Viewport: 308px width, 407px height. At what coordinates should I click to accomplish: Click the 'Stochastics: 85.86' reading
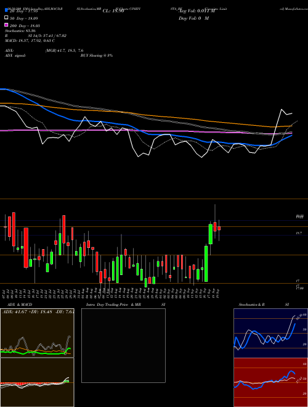20,31
